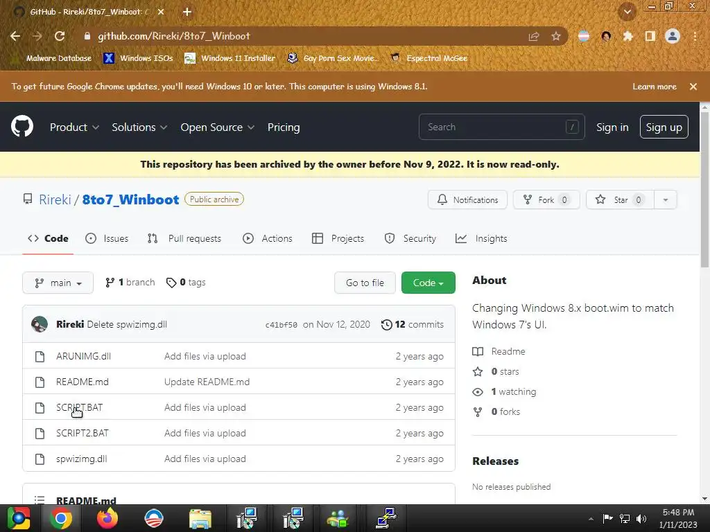This screenshot has height=532, width=710.
Task: Click the Notifications bell button
Action: [x=467, y=199]
